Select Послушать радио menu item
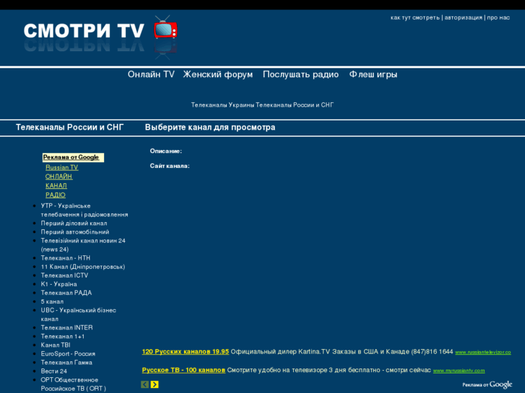This screenshot has height=393, width=525. pos(300,74)
